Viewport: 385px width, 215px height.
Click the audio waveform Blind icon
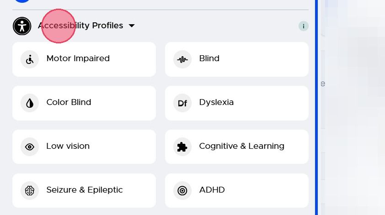(x=182, y=59)
